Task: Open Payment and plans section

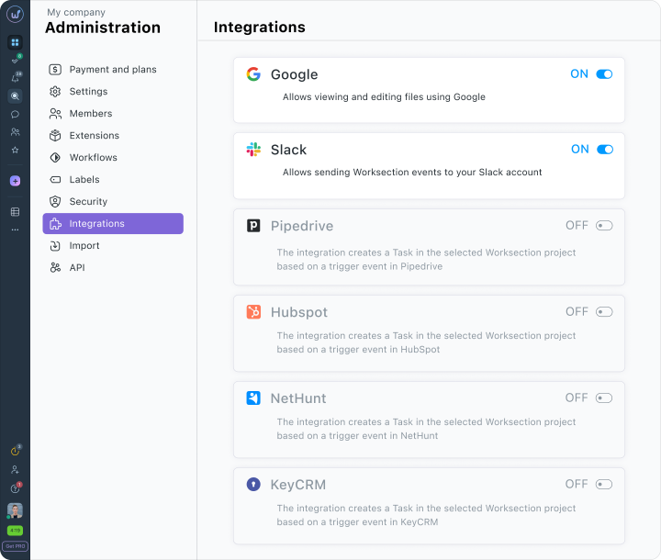Action: pos(113,70)
